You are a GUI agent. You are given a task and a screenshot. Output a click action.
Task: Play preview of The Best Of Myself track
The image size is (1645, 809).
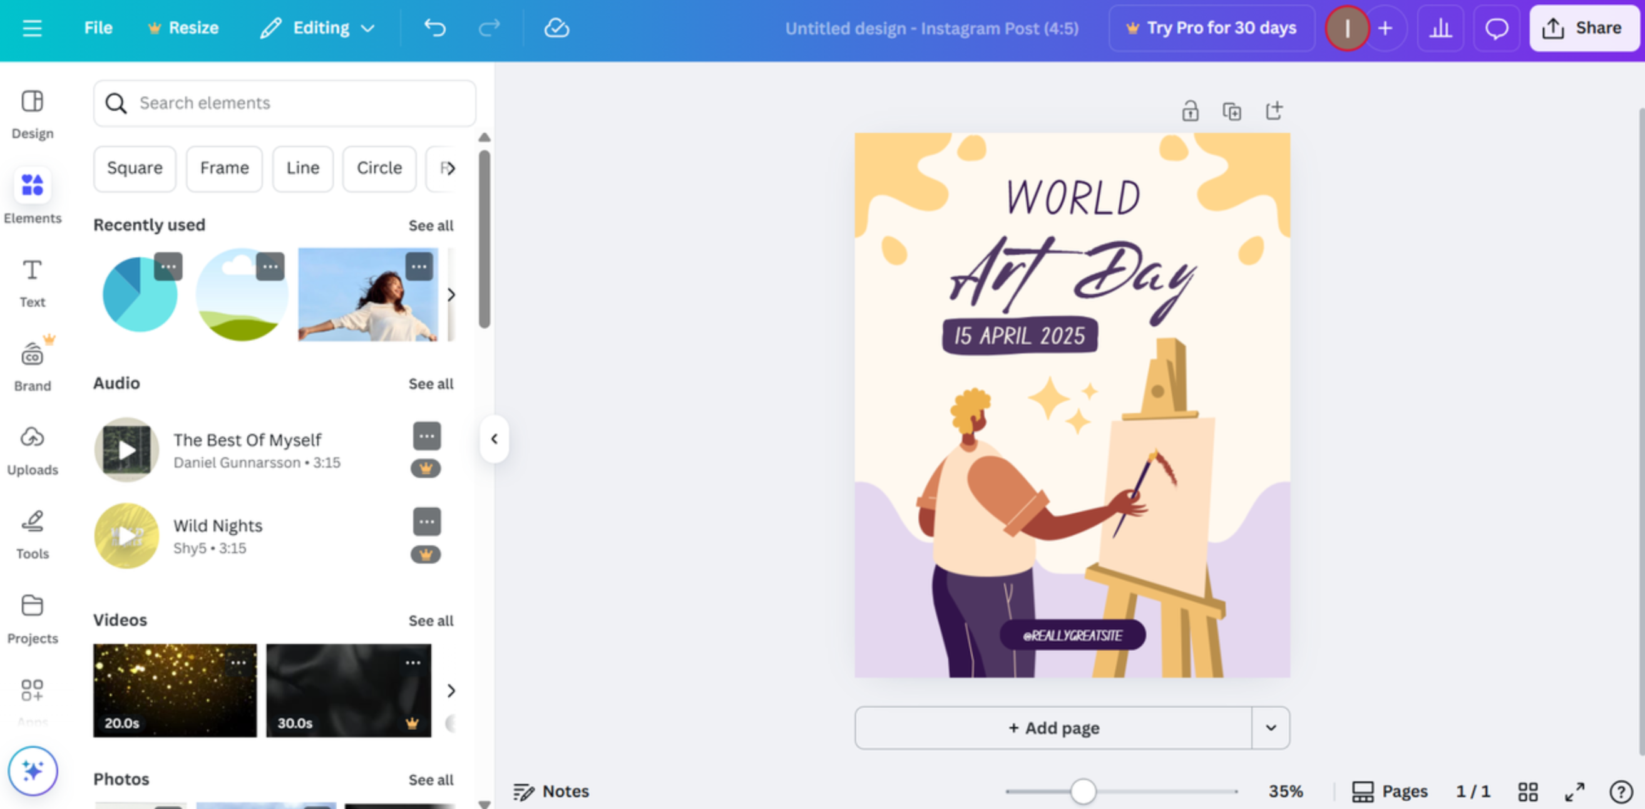click(x=126, y=450)
